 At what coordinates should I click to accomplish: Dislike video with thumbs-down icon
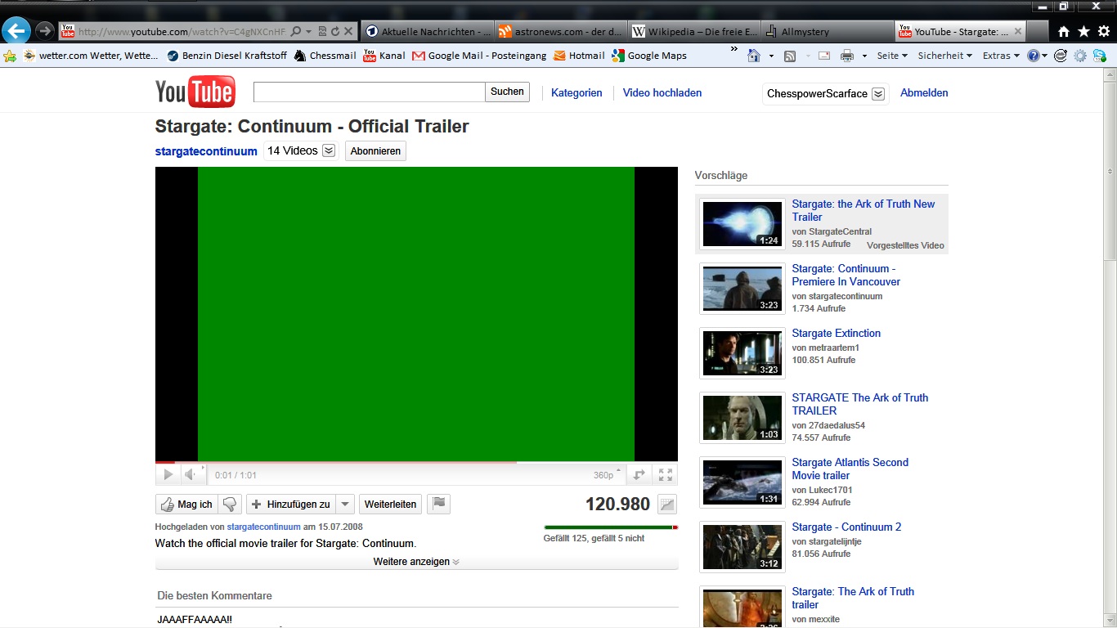230,505
